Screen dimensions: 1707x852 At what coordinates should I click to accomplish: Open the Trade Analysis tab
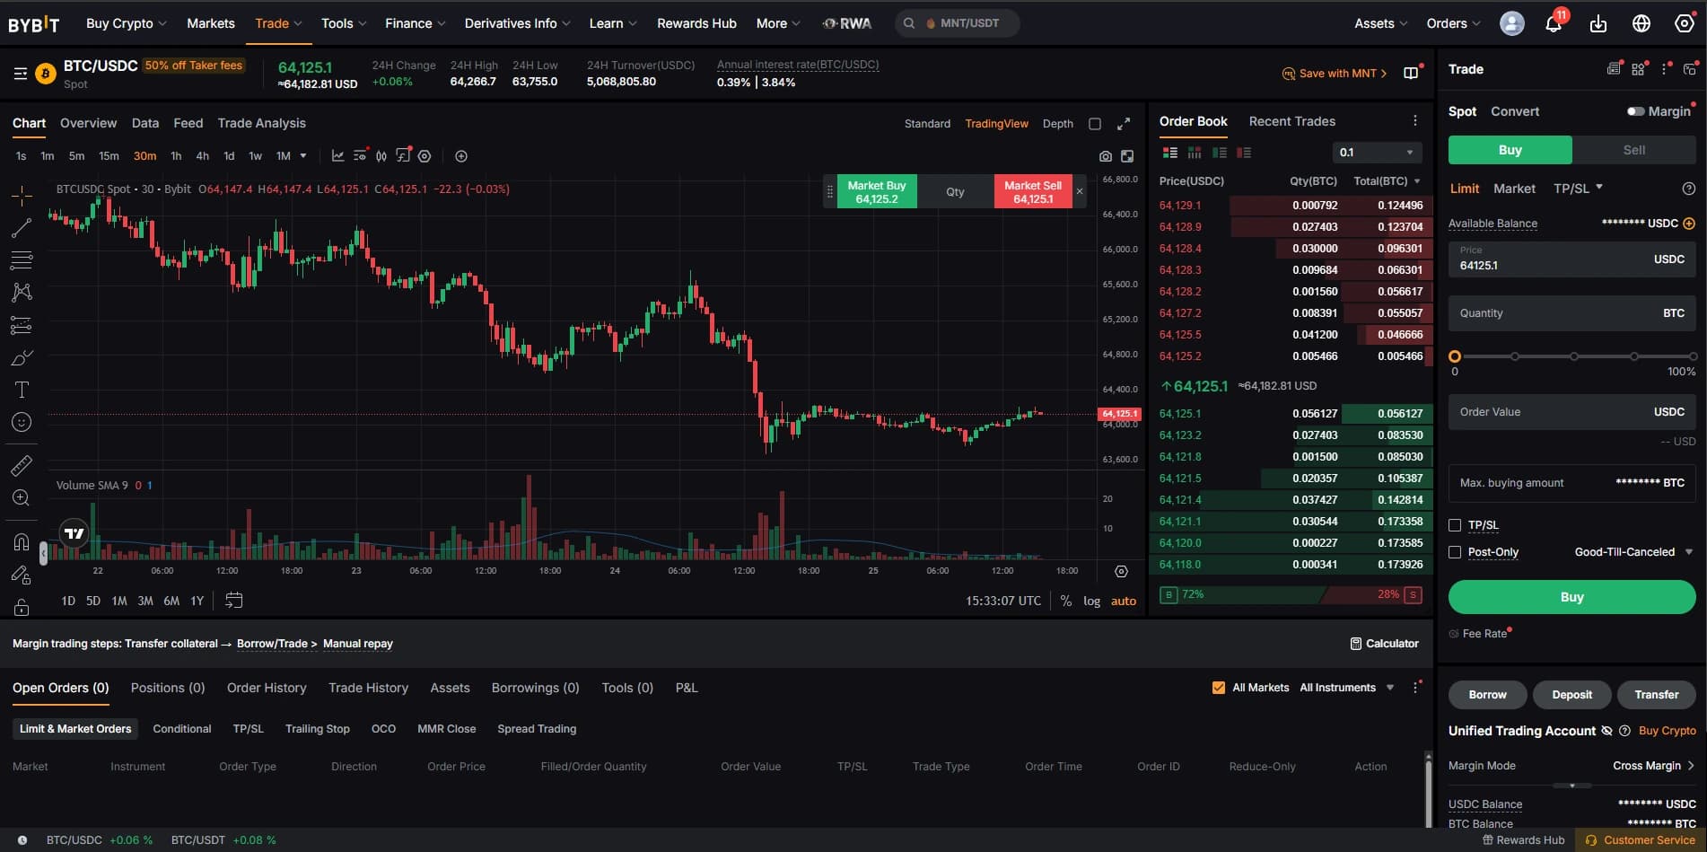pyautogui.click(x=261, y=123)
